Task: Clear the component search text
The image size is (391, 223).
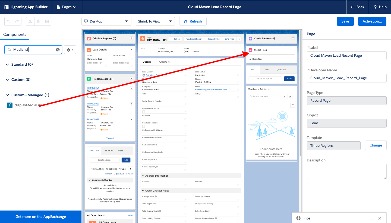Action: [x=58, y=50]
